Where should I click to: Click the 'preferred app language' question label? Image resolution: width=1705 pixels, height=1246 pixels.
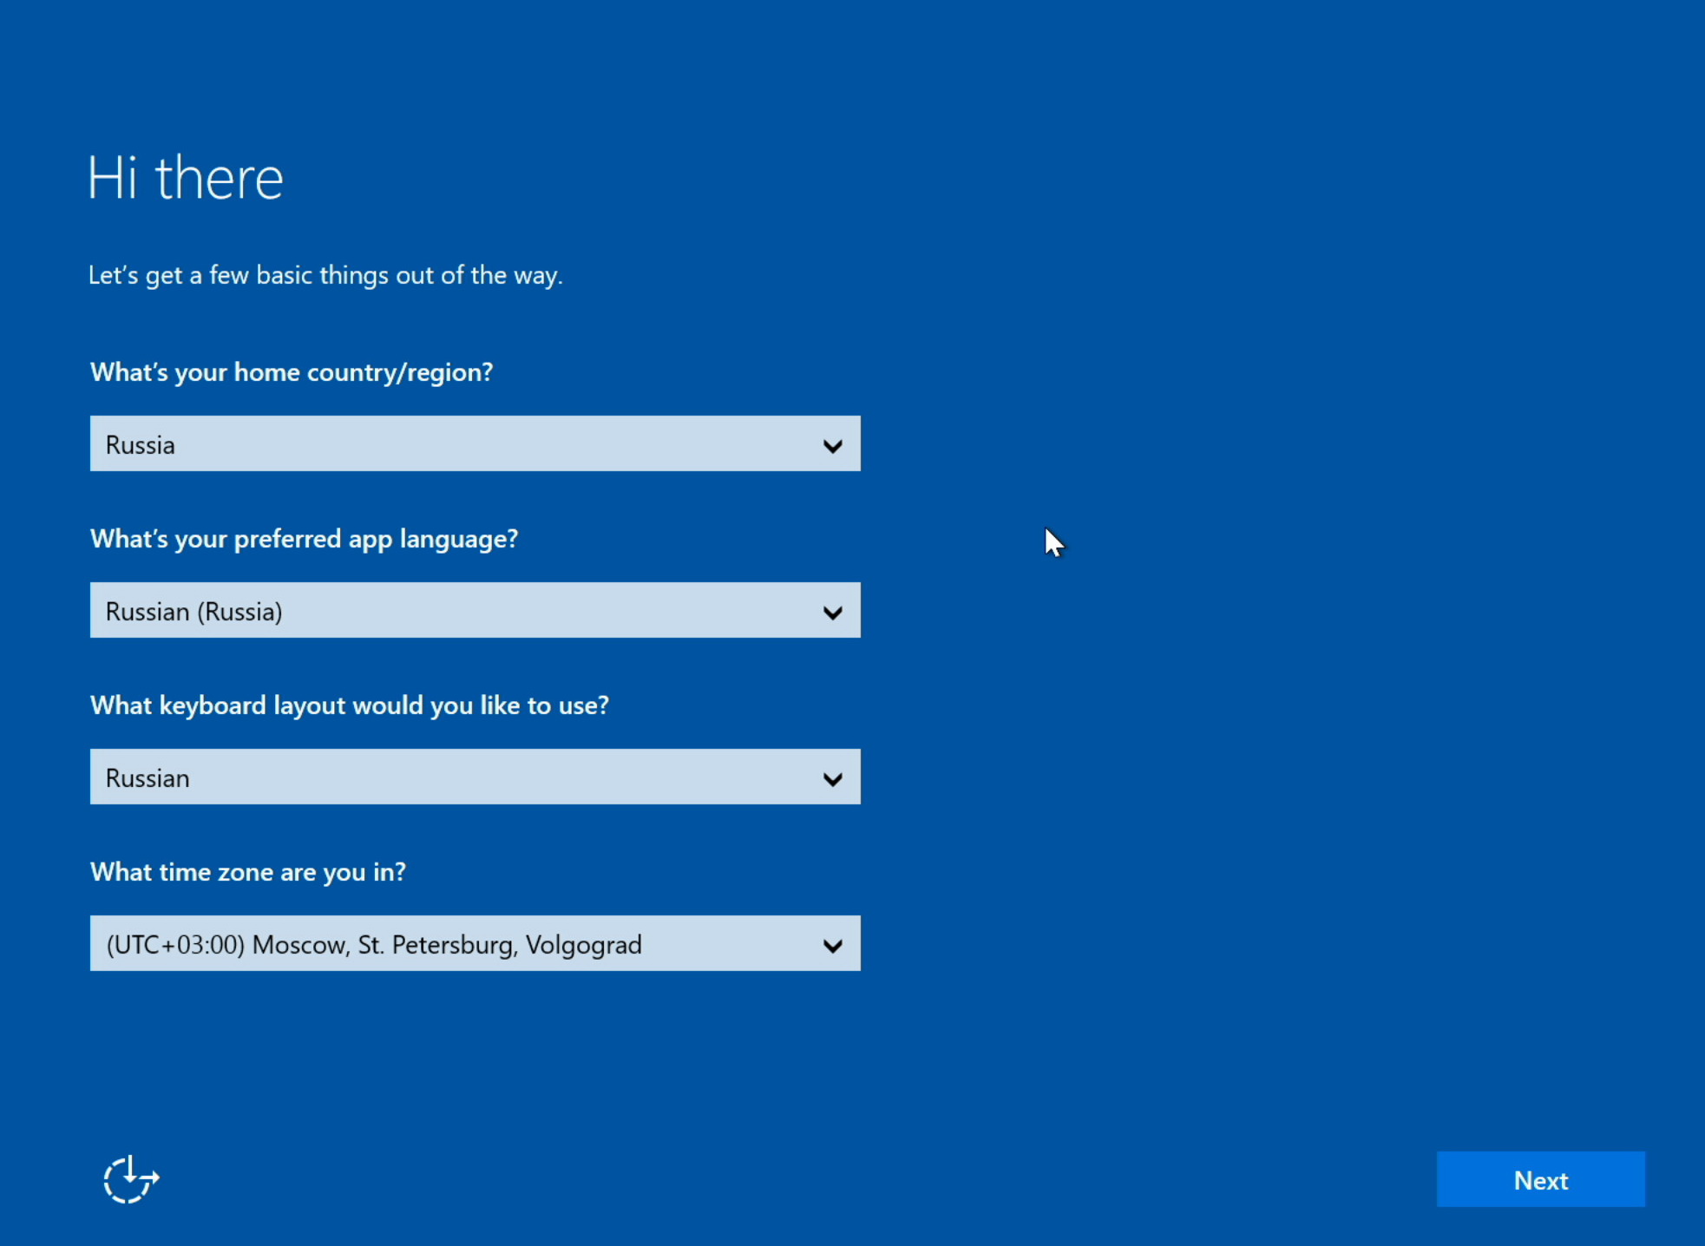[304, 539]
